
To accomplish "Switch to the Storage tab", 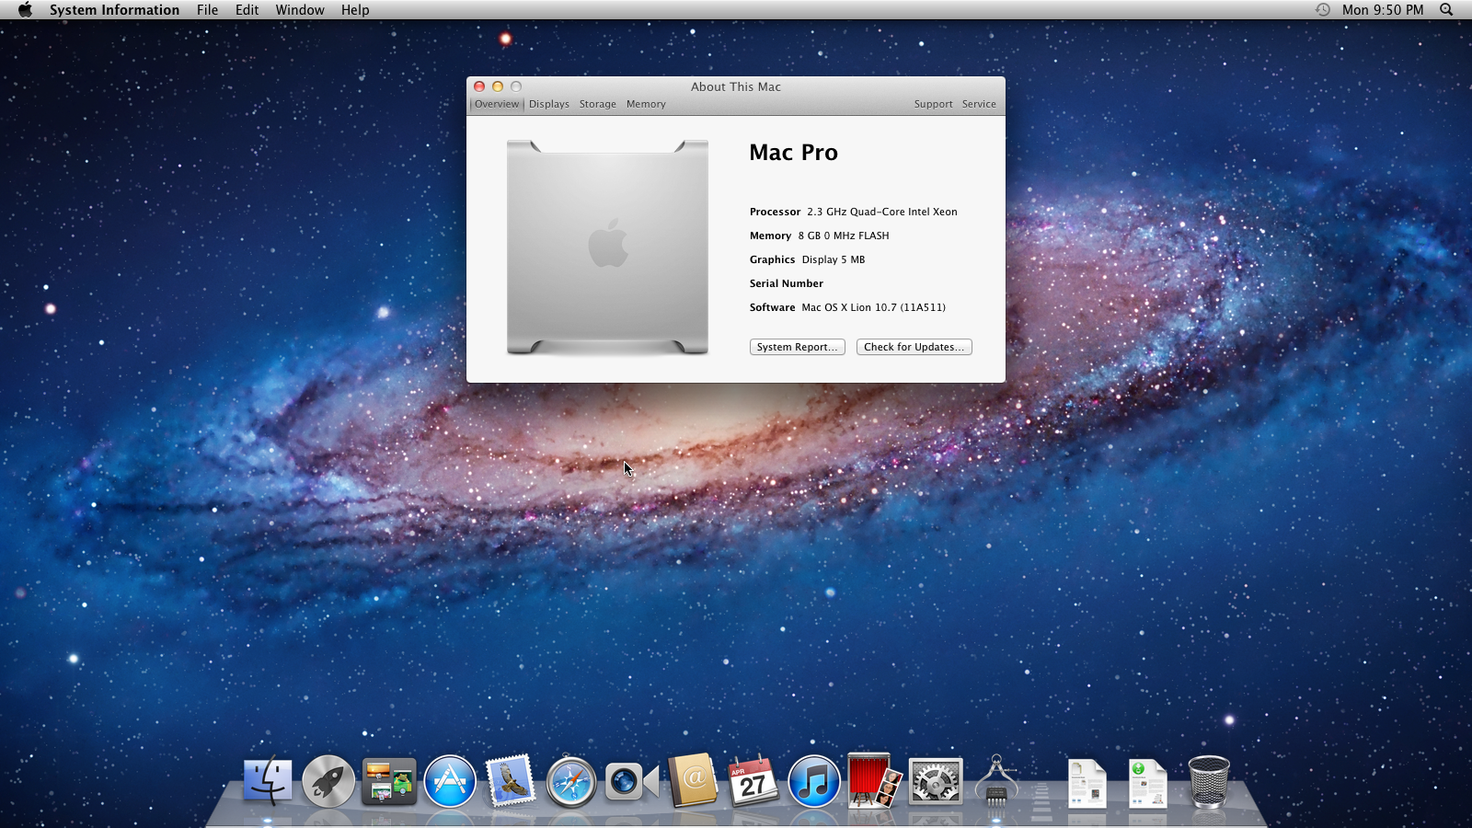I will click(x=598, y=104).
